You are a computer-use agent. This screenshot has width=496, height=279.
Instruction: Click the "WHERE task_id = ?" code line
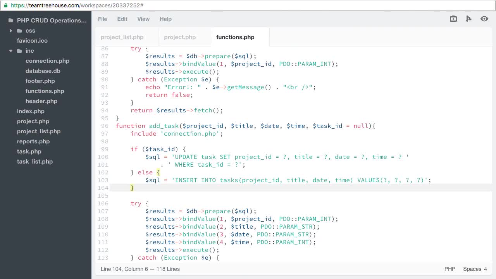click(203, 165)
